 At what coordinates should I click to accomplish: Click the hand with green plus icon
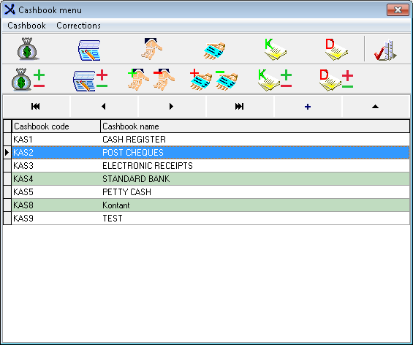click(x=138, y=80)
